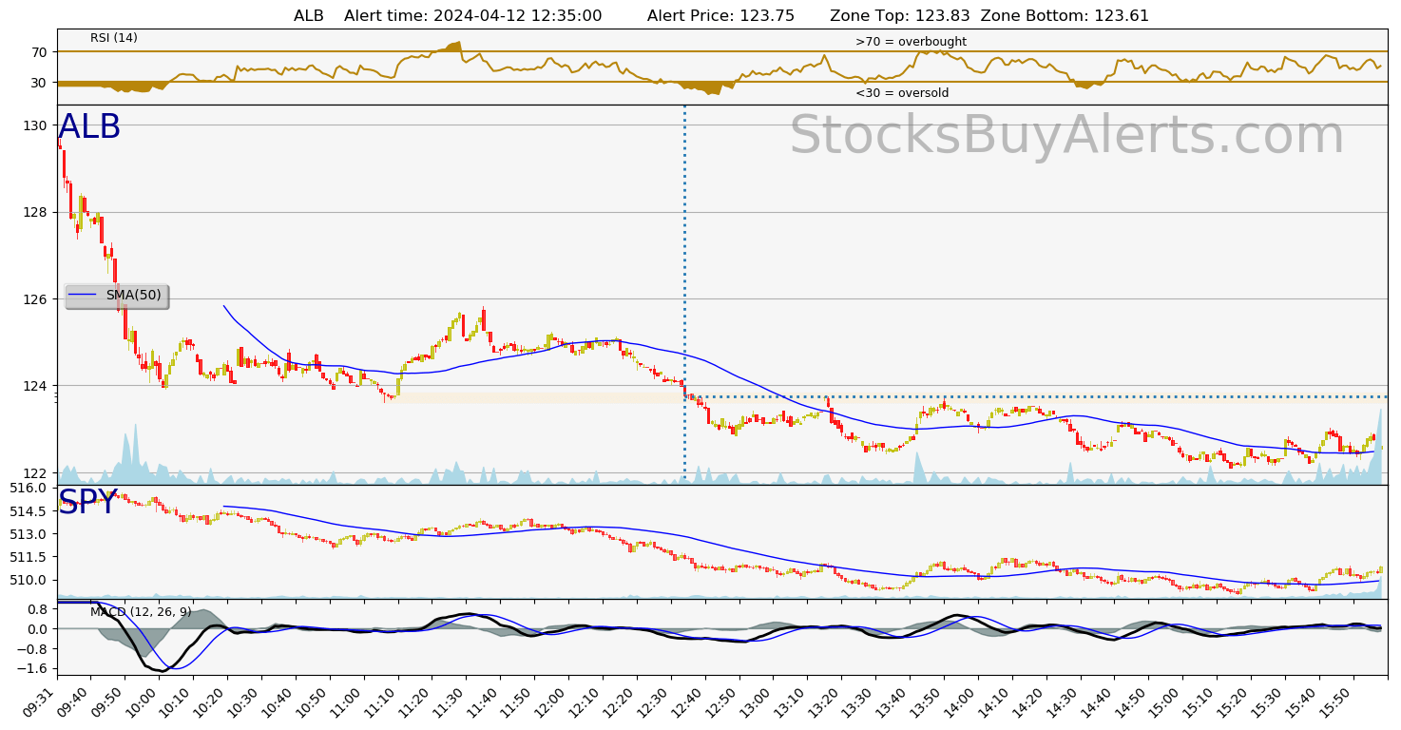1401x730 pixels.
Task: Click the 30 RSI axis label
Action: coord(39,83)
